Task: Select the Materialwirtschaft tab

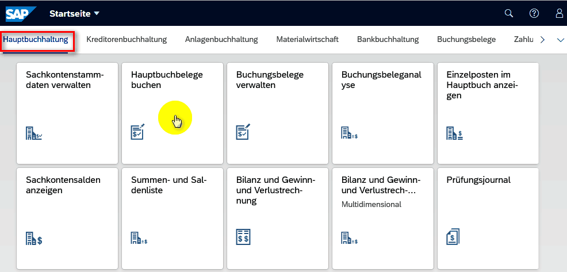Action: click(307, 40)
